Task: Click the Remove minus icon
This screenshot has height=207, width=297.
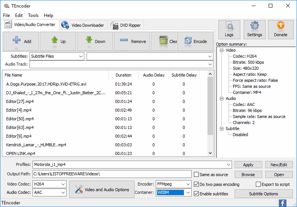Action: tap(124, 40)
